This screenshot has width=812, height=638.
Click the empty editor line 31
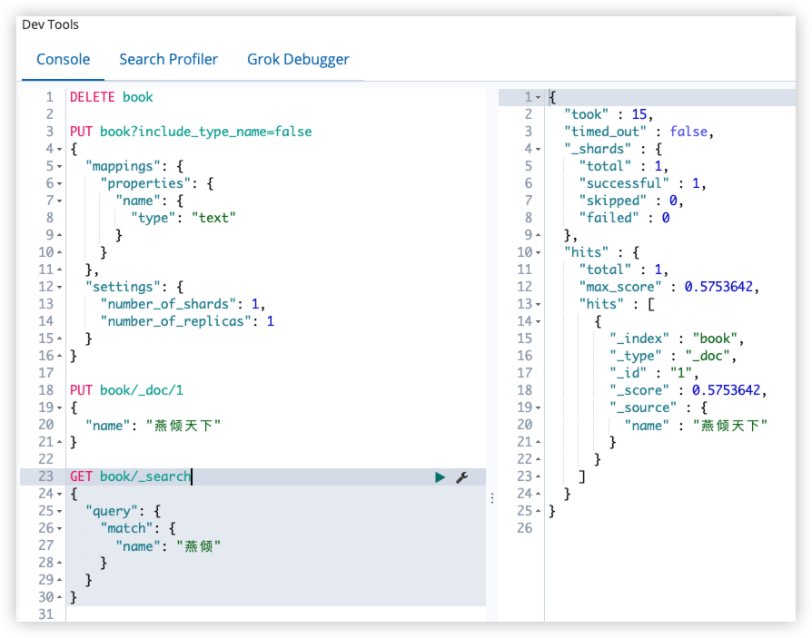coord(275,614)
